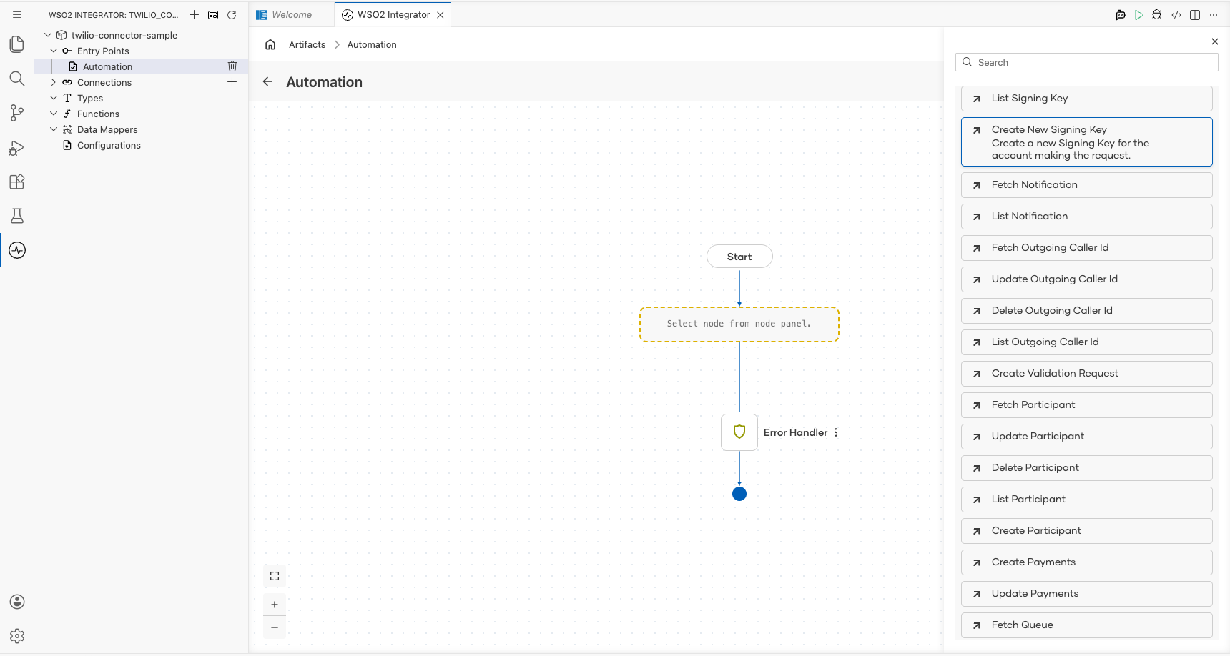Click the chat icon in editor toolbar

coord(1121,14)
